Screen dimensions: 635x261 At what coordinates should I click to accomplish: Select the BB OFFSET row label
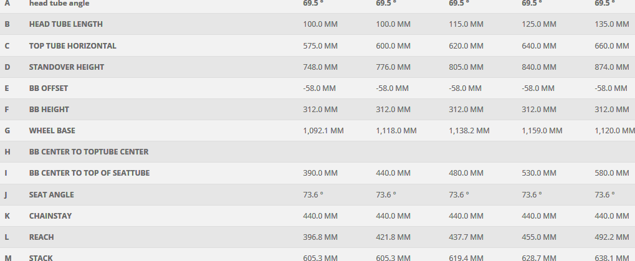click(x=48, y=88)
